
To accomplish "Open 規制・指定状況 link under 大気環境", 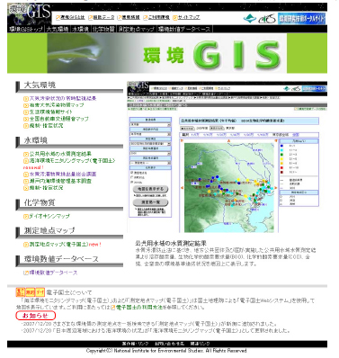I will (46, 126).
